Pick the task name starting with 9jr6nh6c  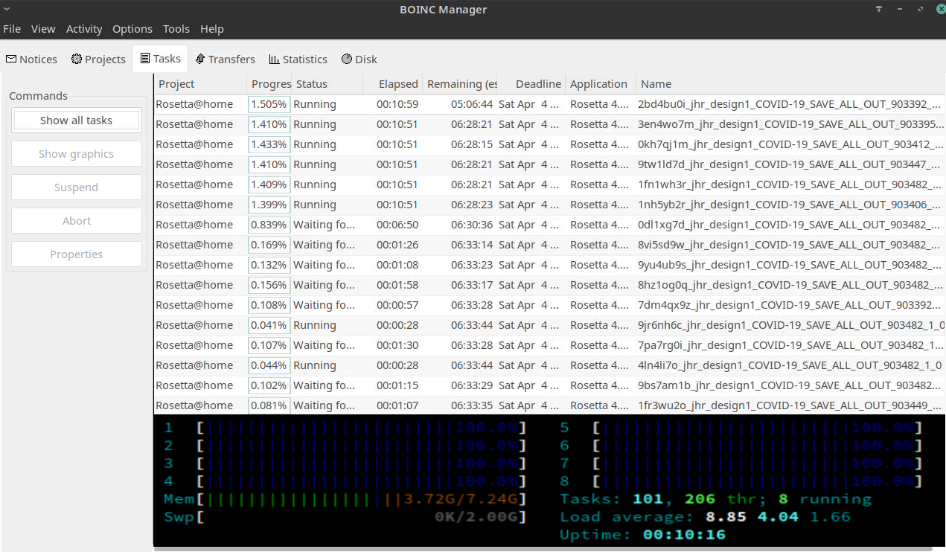pos(791,325)
